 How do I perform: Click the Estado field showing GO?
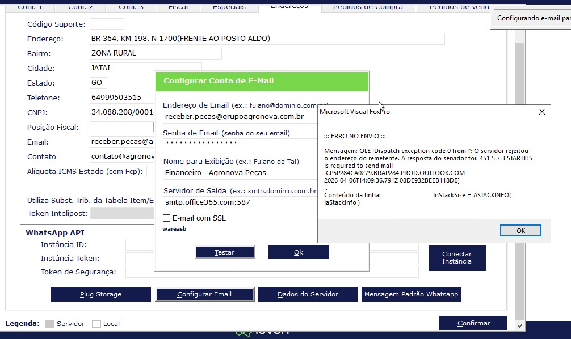click(98, 83)
